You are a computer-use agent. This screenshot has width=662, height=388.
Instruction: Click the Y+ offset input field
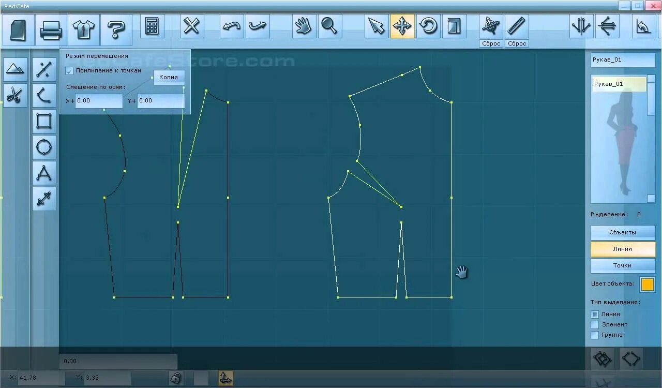[x=161, y=101]
